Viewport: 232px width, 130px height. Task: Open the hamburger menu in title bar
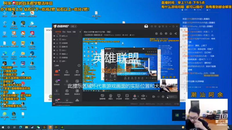pyautogui.click(x=166, y=26)
